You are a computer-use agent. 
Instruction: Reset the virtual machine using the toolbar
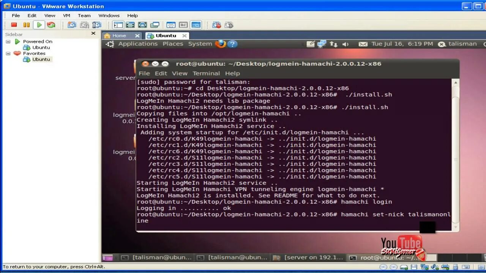coord(51,25)
